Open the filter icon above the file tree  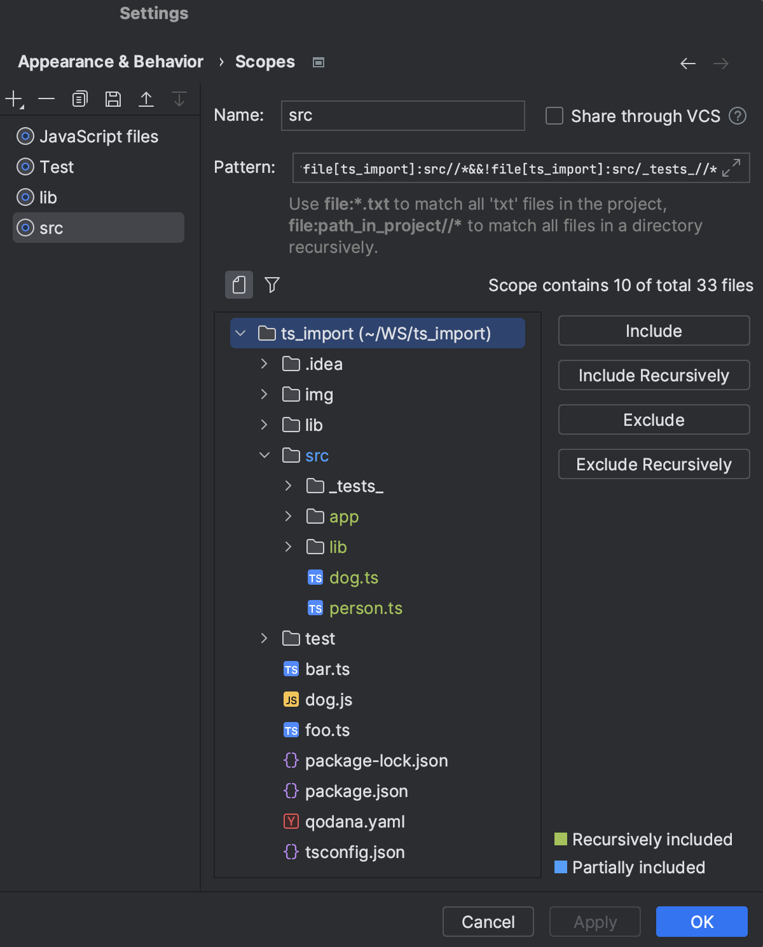272,285
